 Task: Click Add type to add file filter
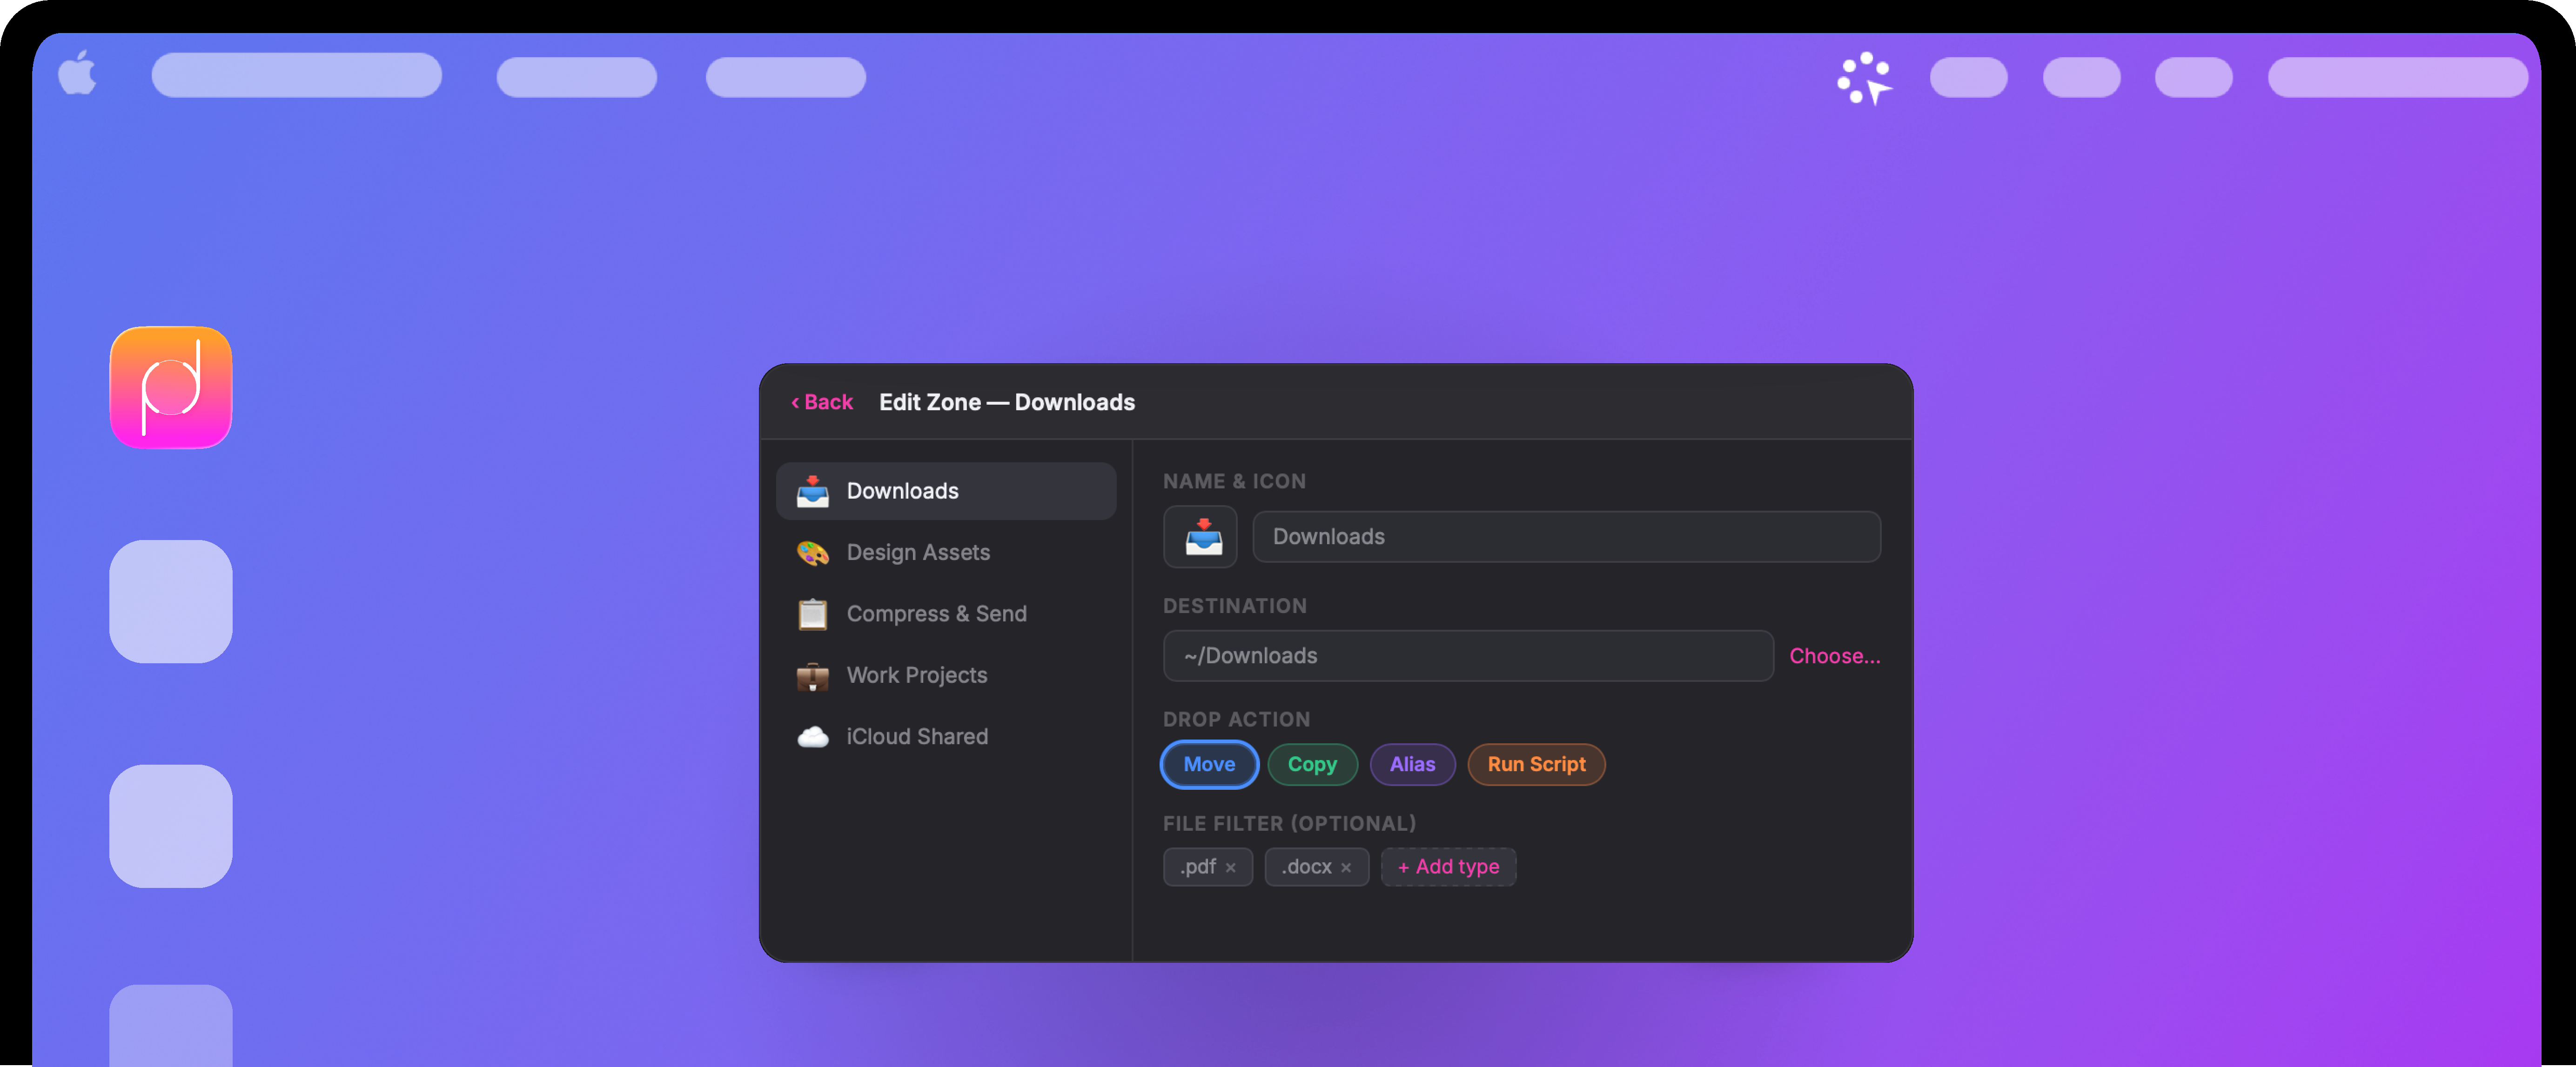pyautogui.click(x=1447, y=867)
